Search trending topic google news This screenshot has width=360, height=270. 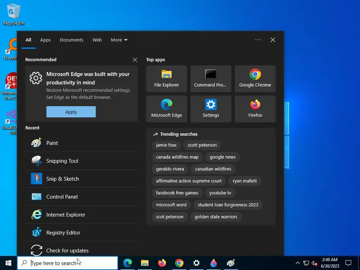tap(223, 157)
